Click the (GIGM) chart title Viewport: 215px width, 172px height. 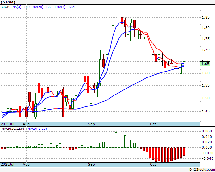coord(8,2)
